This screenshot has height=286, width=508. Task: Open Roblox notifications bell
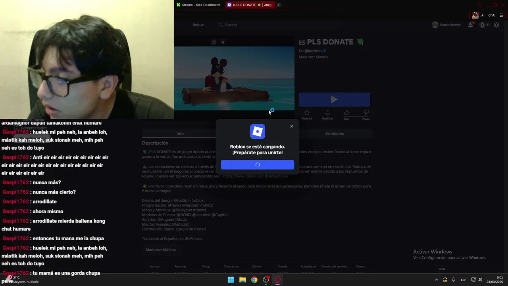click(471, 25)
